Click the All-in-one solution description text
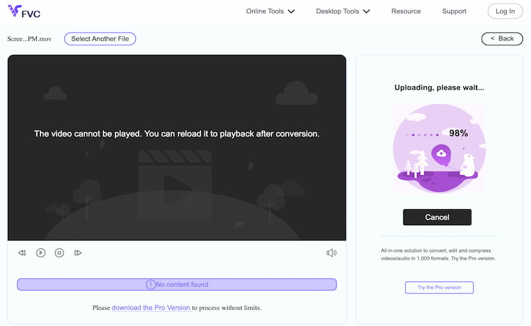Screen dimensions: 531x326 pos(438,254)
